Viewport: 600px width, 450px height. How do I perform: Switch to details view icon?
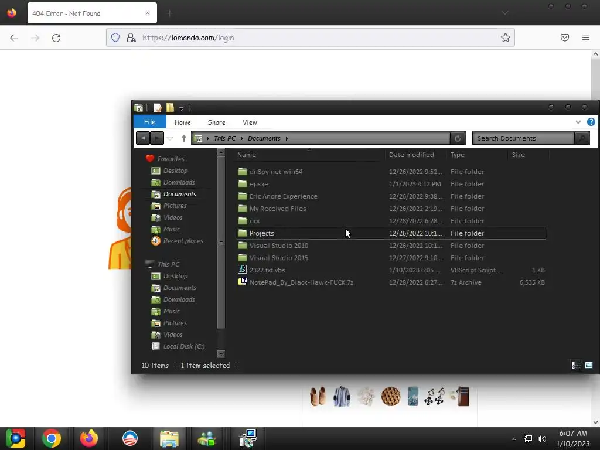coord(575,366)
